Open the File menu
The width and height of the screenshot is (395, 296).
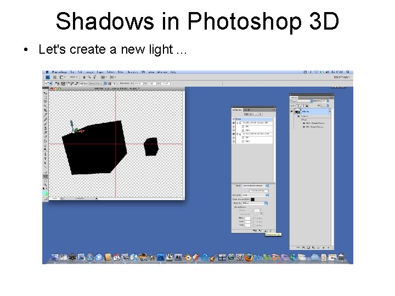(x=72, y=72)
